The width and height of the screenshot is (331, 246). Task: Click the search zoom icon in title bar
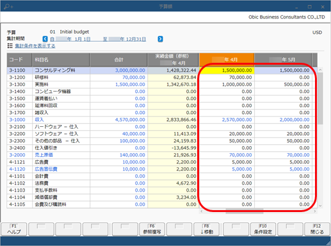[8, 6]
